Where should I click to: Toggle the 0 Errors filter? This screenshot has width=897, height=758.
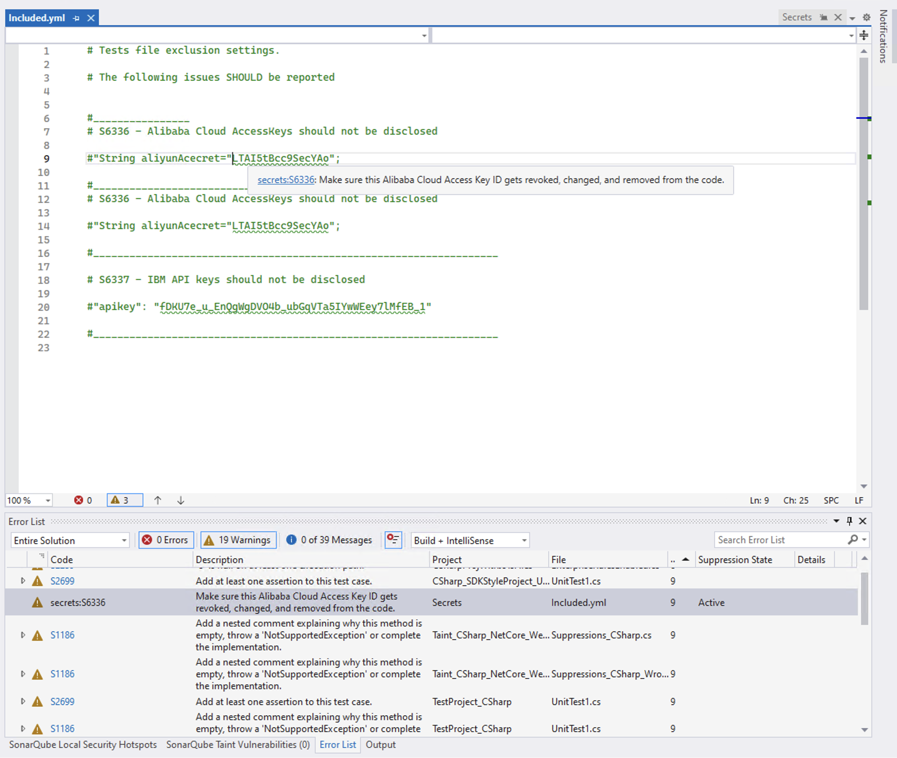(166, 540)
